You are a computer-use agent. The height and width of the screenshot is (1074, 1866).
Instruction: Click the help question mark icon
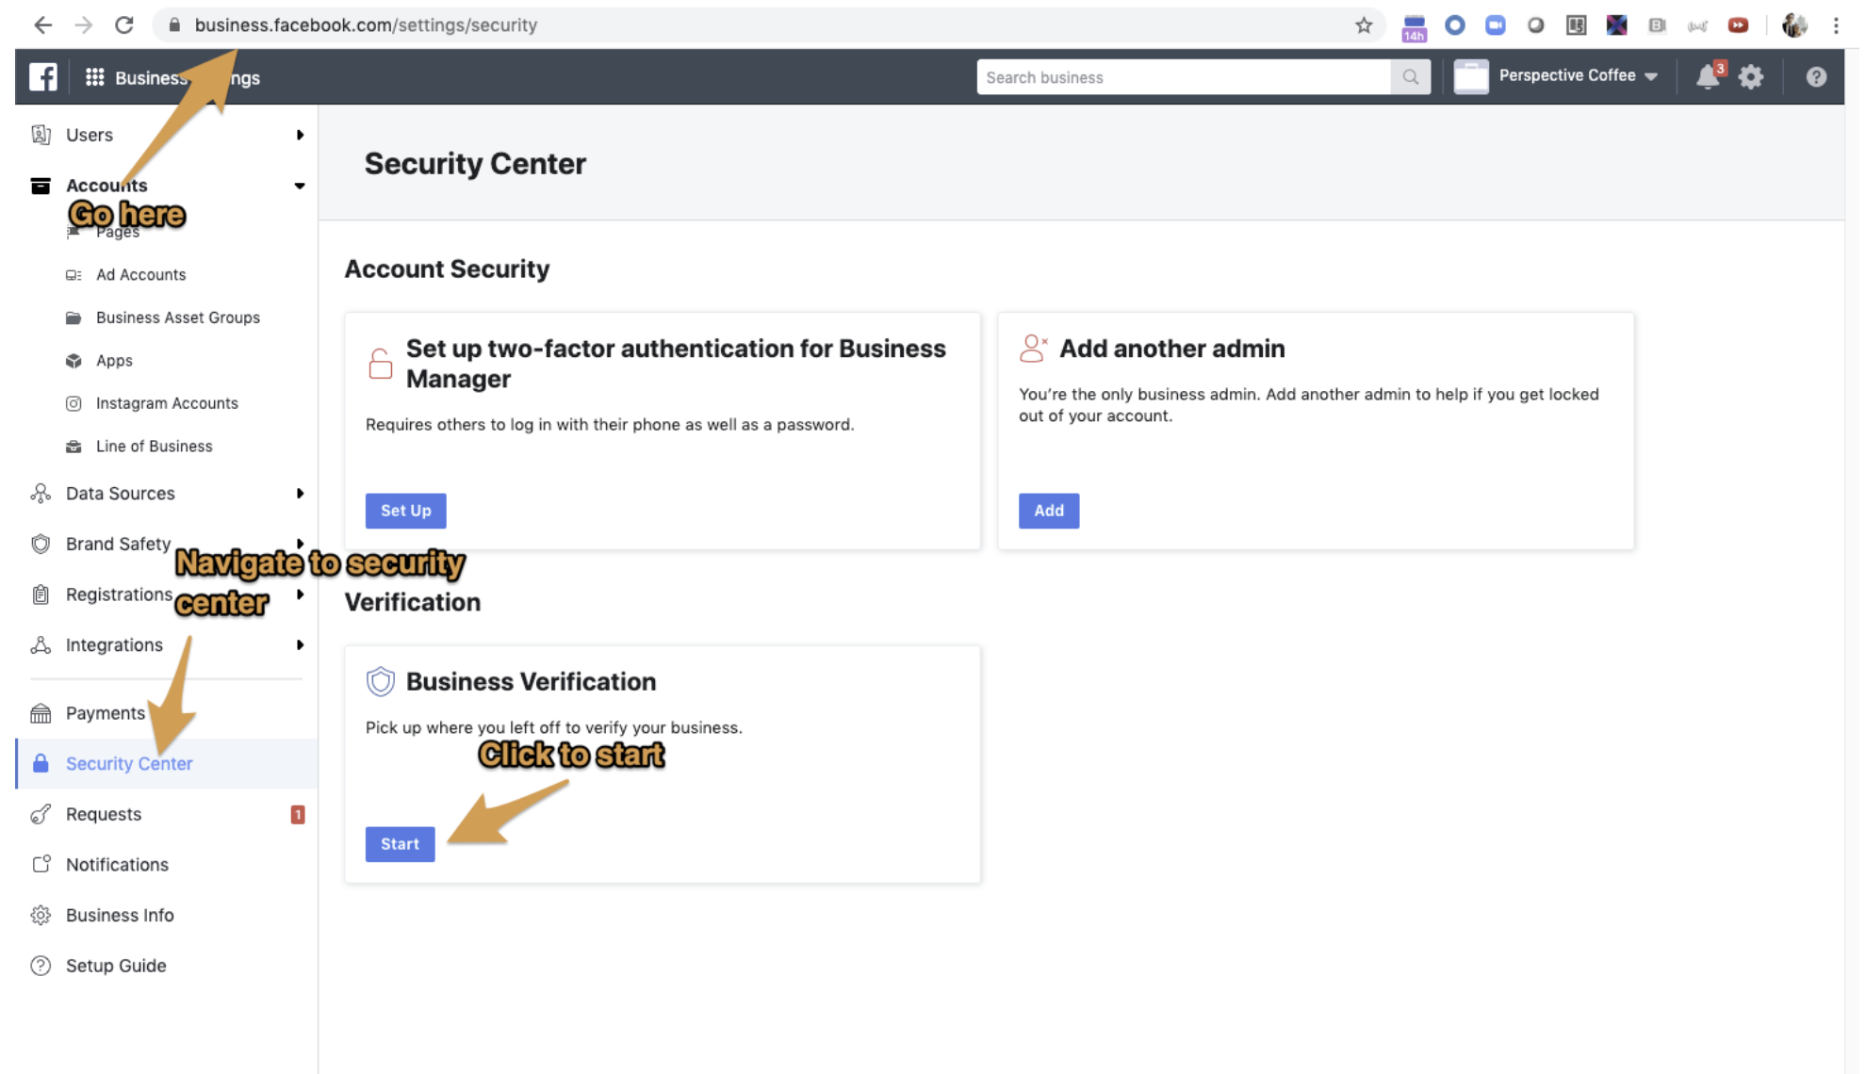coord(1815,77)
